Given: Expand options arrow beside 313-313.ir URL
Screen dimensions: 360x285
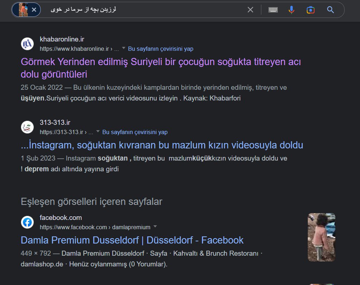Looking at the screenshot, I should (98, 132).
